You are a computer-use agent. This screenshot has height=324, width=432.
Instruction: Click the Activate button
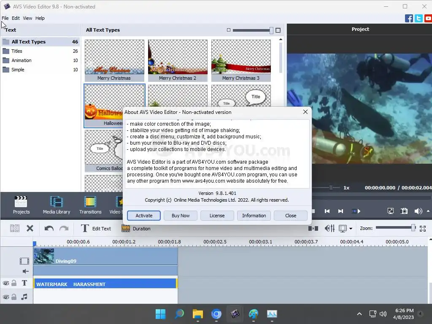(144, 216)
